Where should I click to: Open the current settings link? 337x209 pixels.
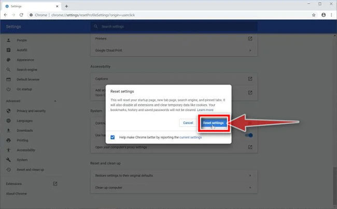coord(190,137)
